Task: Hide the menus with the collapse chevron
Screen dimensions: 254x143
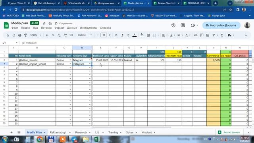Action: [x=246, y=35]
